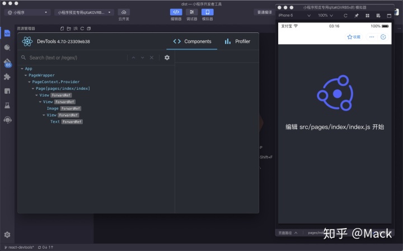
Task: Open the iPhone 6 device dropdown
Action: (x=294, y=16)
